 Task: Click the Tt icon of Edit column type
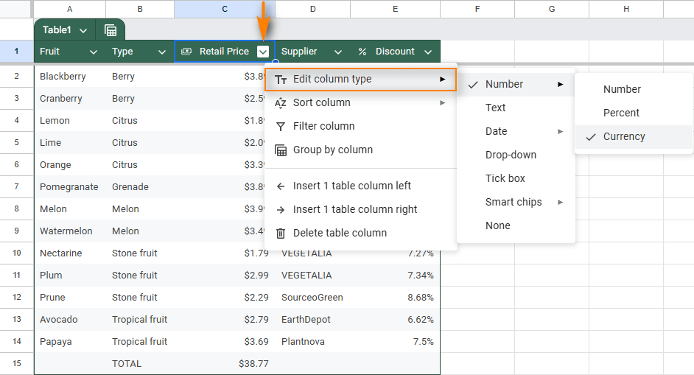[281, 80]
